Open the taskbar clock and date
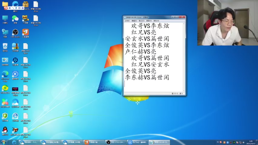258x145 pixels. (x=251, y=142)
